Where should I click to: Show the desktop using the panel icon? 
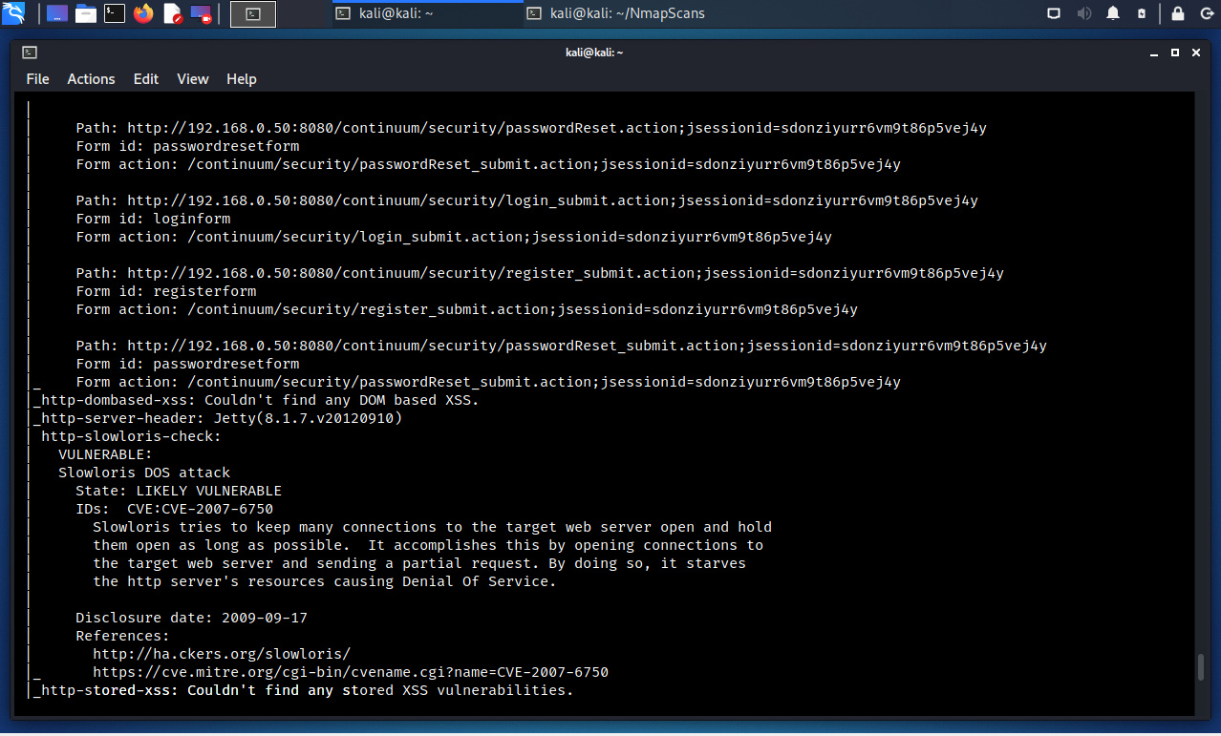[57, 13]
